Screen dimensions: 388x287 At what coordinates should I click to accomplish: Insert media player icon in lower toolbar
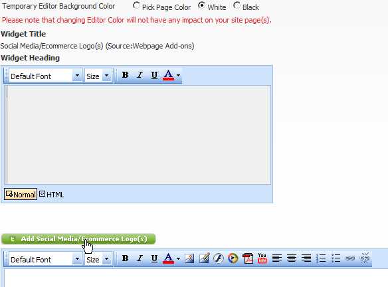click(x=233, y=258)
